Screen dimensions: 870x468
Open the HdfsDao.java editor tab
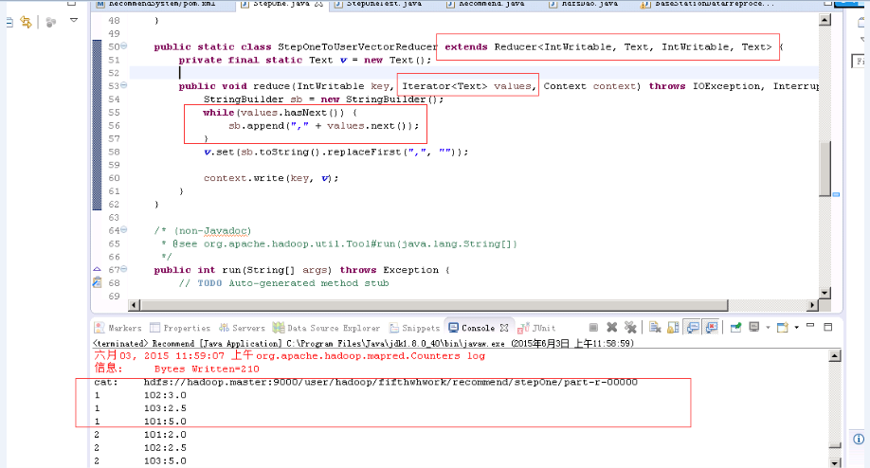(583, 4)
